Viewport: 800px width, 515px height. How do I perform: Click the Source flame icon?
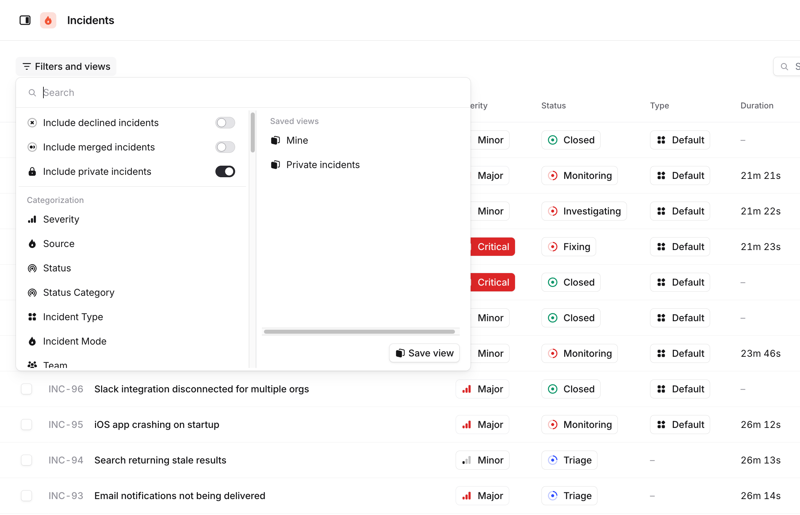(32, 244)
